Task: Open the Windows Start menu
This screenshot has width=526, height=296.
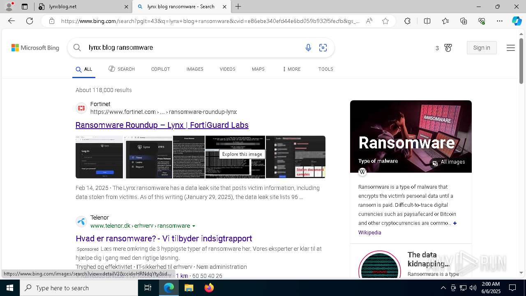Action: pos(10,288)
